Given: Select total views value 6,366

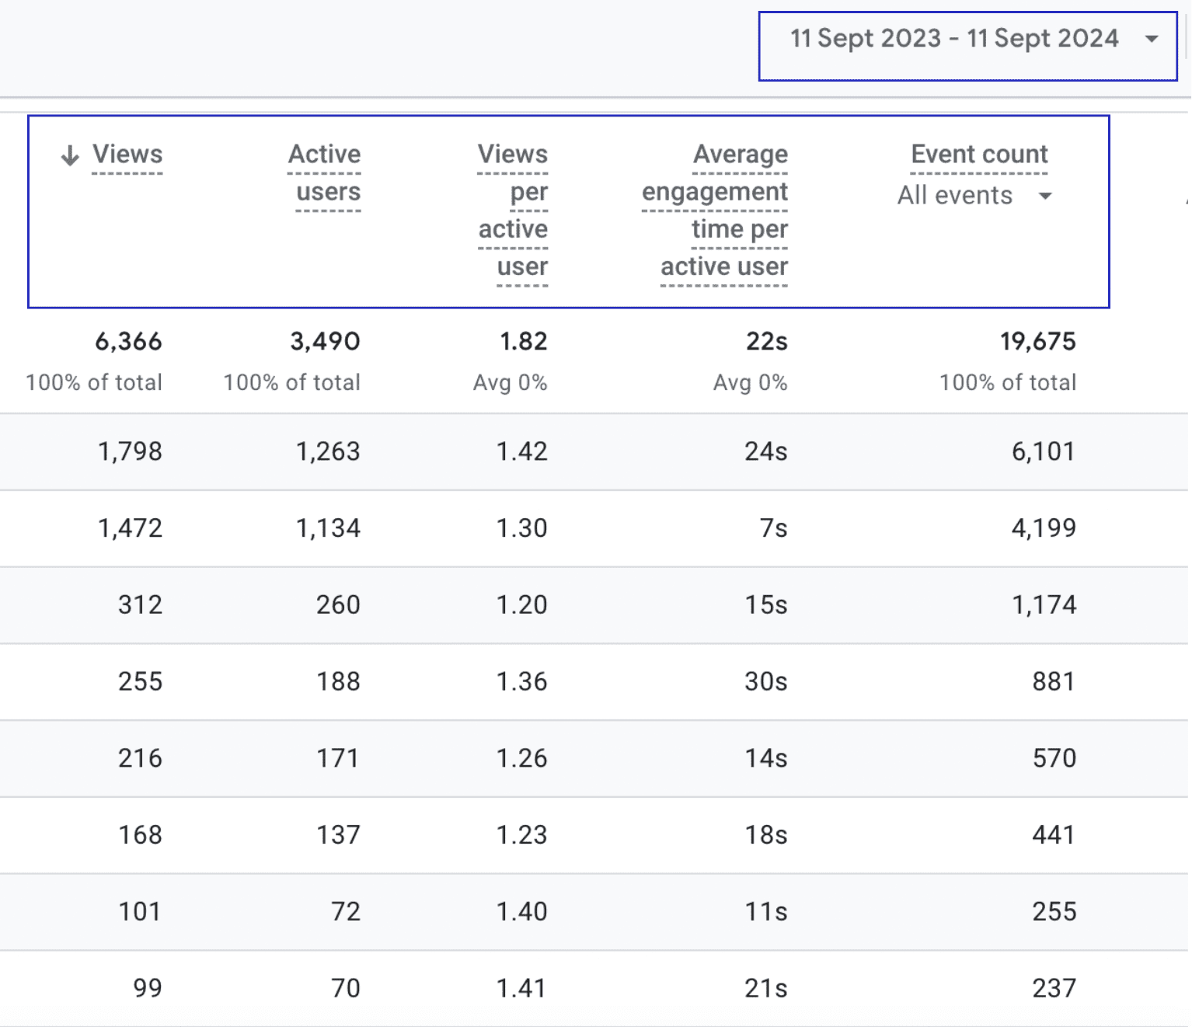Looking at the screenshot, I should tap(128, 341).
